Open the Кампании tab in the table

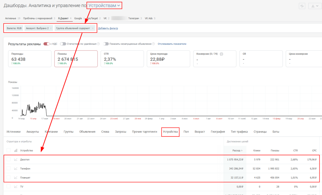click(x=51, y=132)
